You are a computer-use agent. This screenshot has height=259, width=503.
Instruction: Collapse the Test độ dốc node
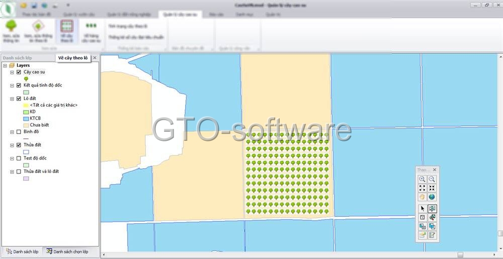pyautogui.click(x=12, y=158)
